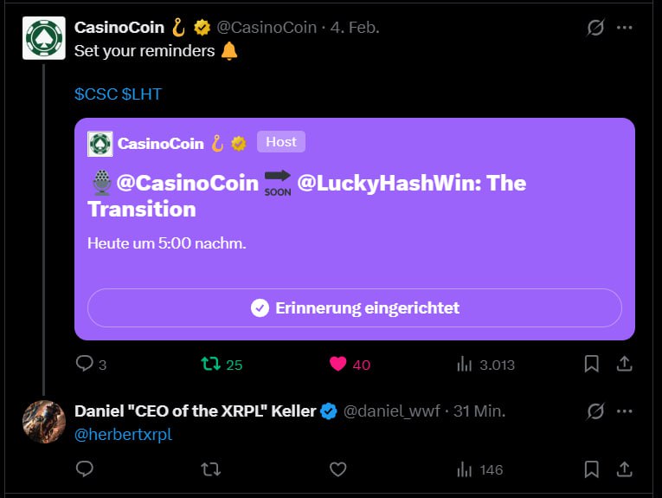Image resolution: width=662 pixels, height=498 pixels.
Task: Open the $LHT cashtag link
Action: (142, 94)
